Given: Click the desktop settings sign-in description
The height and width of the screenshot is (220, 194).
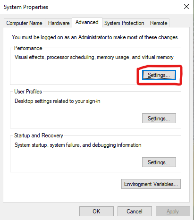Looking at the screenshot, I should point(58,101).
